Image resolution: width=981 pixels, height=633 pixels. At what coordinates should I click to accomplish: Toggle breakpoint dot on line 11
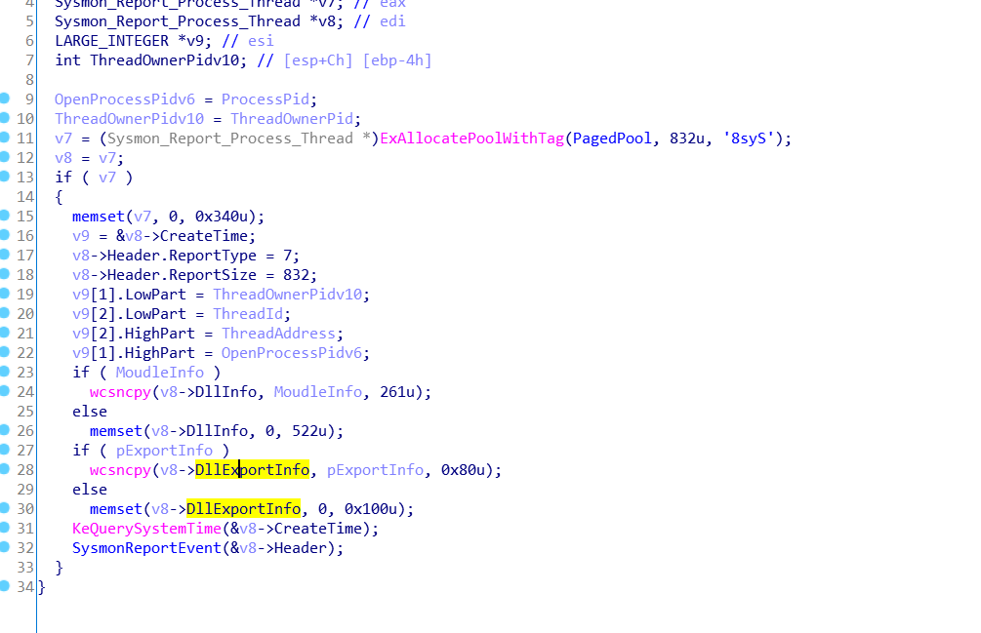click(x=4, y=137)
